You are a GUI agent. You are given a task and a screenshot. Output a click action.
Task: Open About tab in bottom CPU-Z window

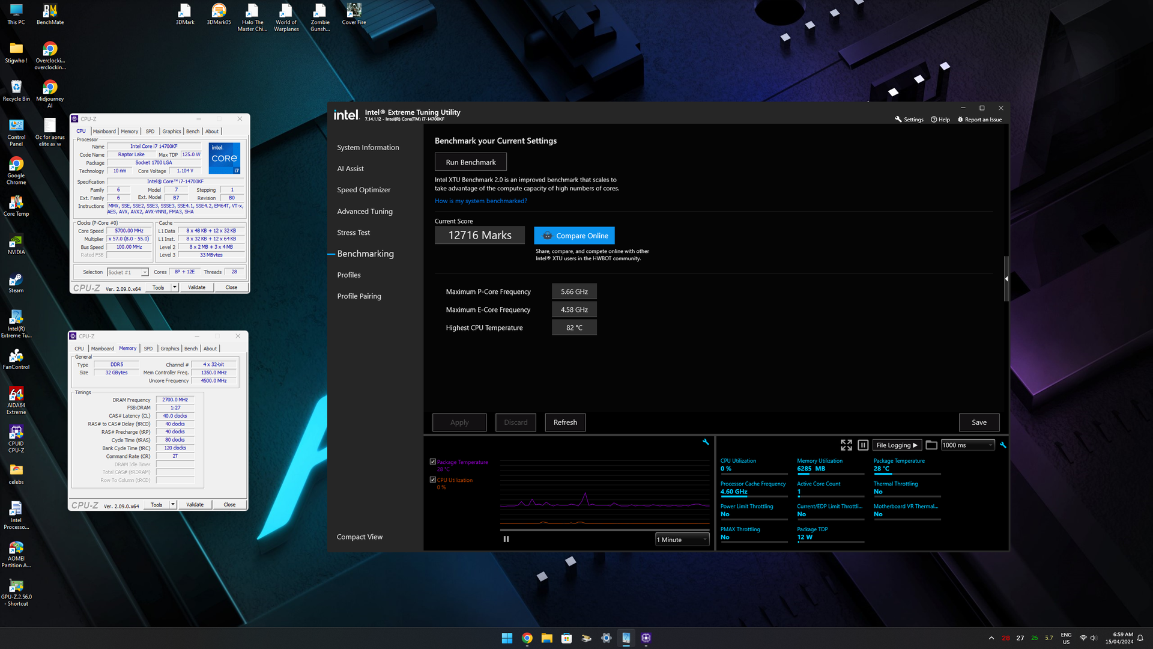coord(210,349)
